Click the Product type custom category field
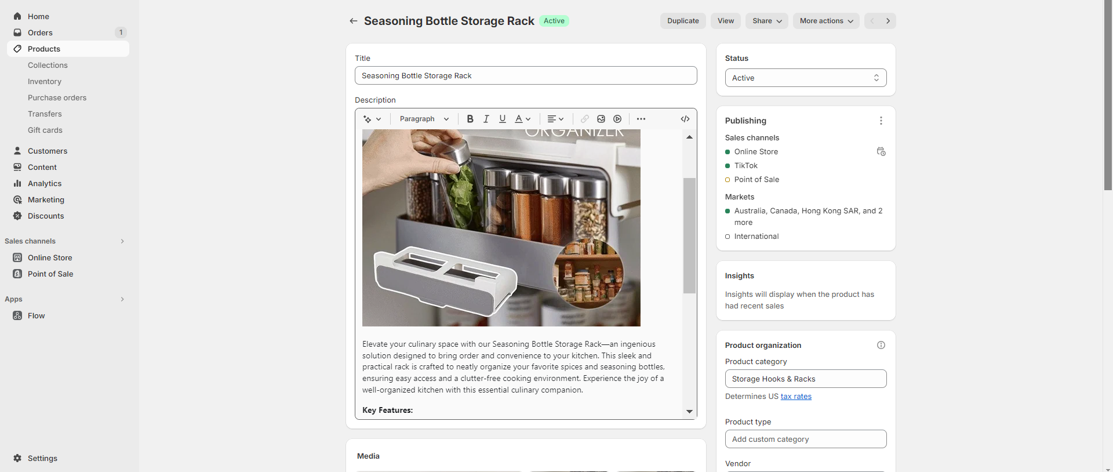The height and width of the screenshot is (472, 1113). (x=806, y=439)
